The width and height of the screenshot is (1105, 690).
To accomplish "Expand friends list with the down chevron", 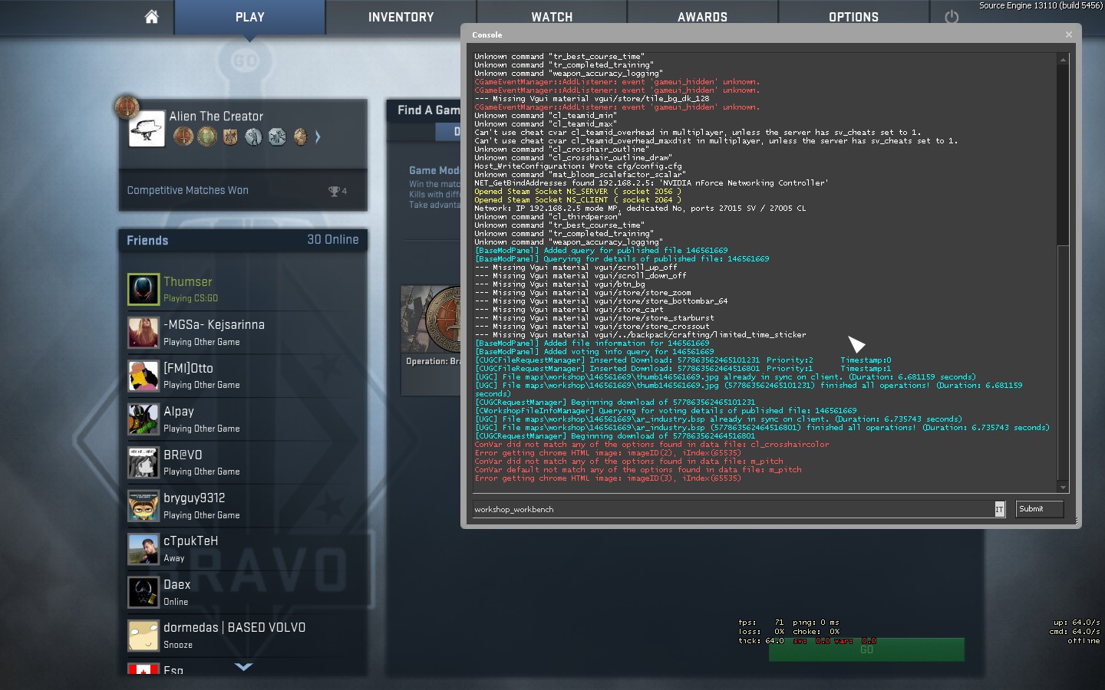I will point(243,666).
